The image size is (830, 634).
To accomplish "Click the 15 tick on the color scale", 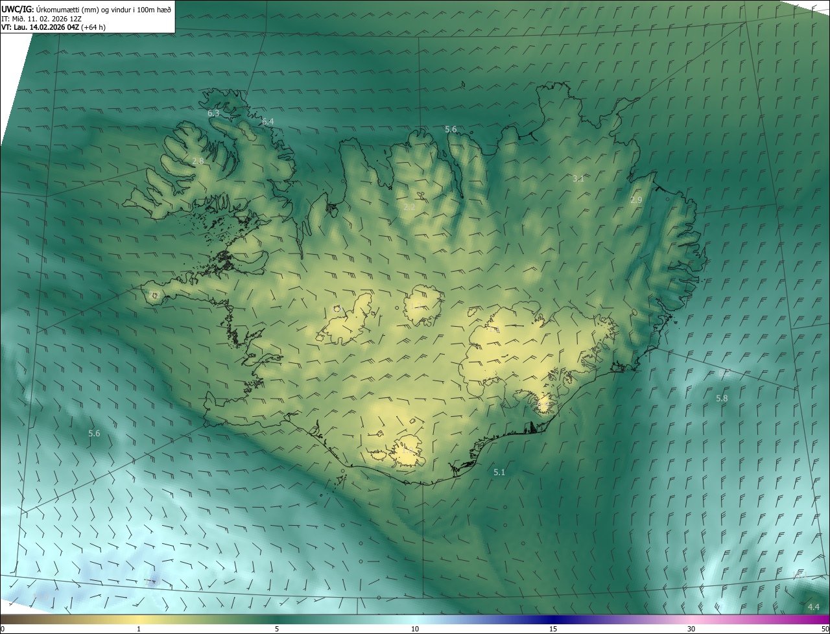I will [553, 629].
